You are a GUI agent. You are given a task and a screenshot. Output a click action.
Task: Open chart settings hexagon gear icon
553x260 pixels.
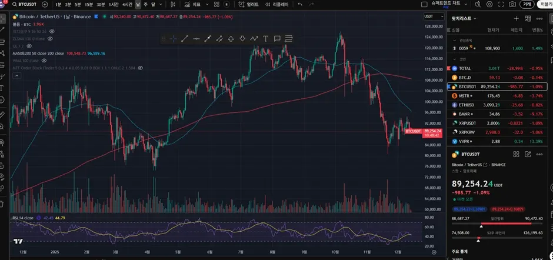(489, 4)
